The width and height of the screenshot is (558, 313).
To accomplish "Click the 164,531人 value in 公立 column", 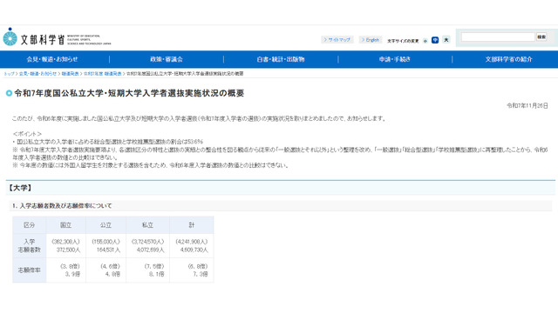I will tap(108, 250).
